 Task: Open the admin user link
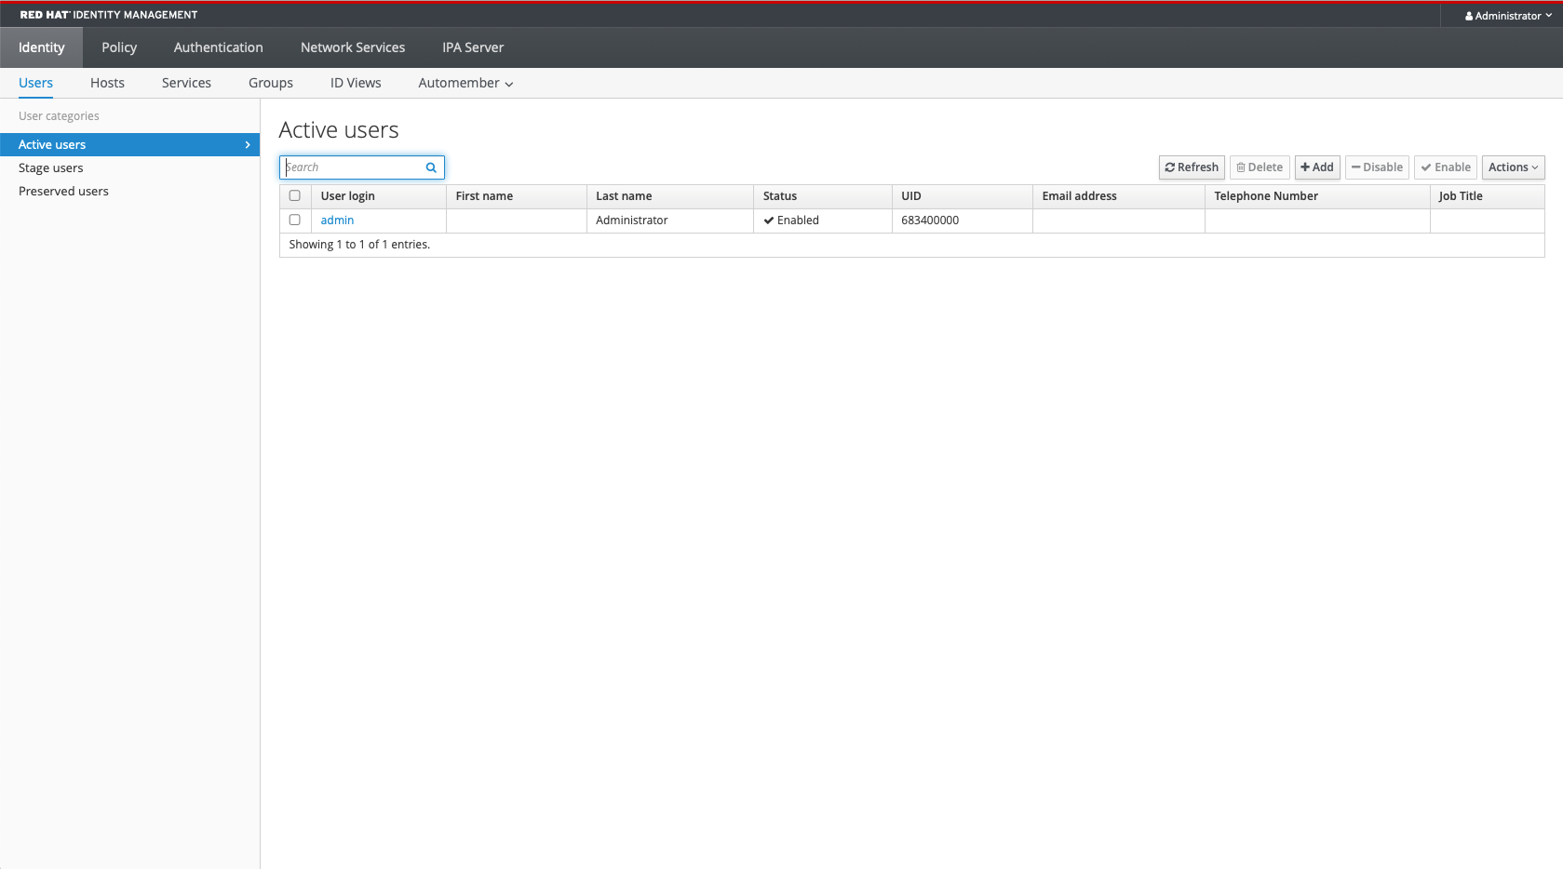(337, 221)
